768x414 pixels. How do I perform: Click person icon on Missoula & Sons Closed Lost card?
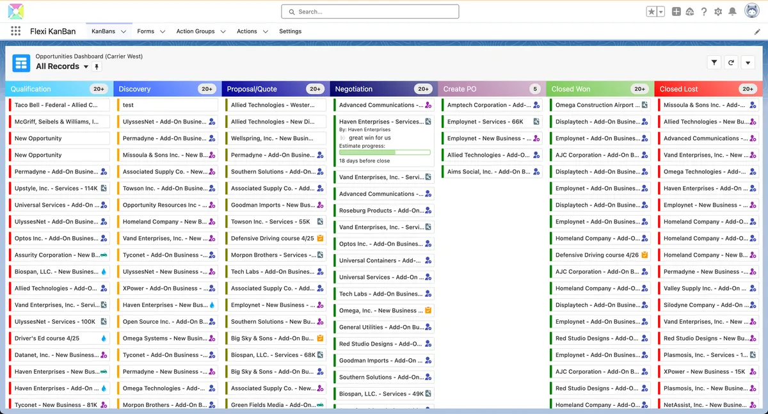[x=753, y=105]
